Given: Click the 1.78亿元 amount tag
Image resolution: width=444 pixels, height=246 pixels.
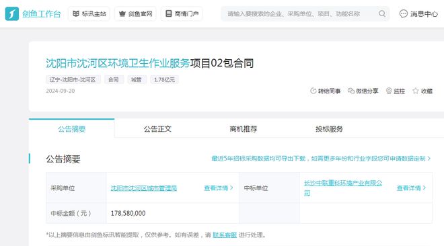Looking at the screenshot, I should (165, 80).
